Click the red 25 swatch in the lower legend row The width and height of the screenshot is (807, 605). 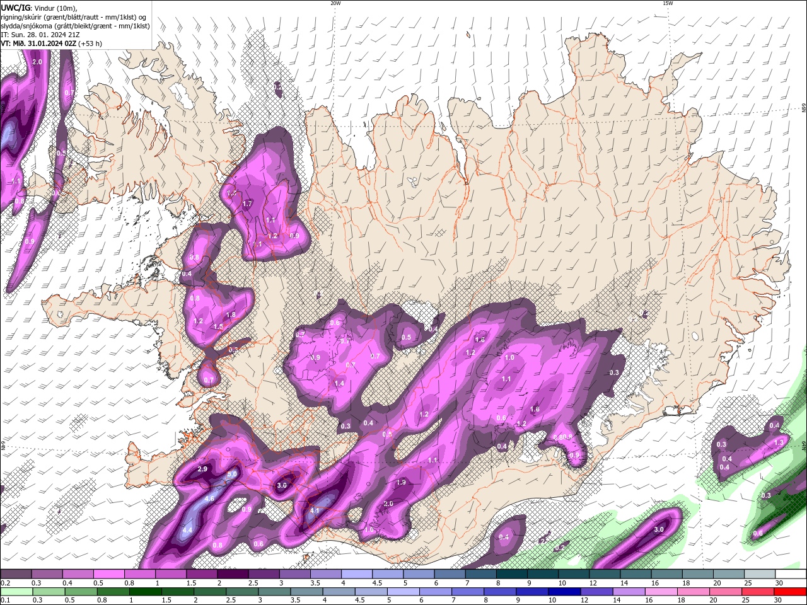(x=757, y=592)
